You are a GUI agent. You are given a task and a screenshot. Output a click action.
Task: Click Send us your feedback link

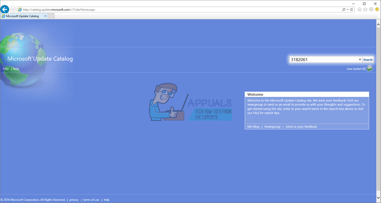(301, 127)
